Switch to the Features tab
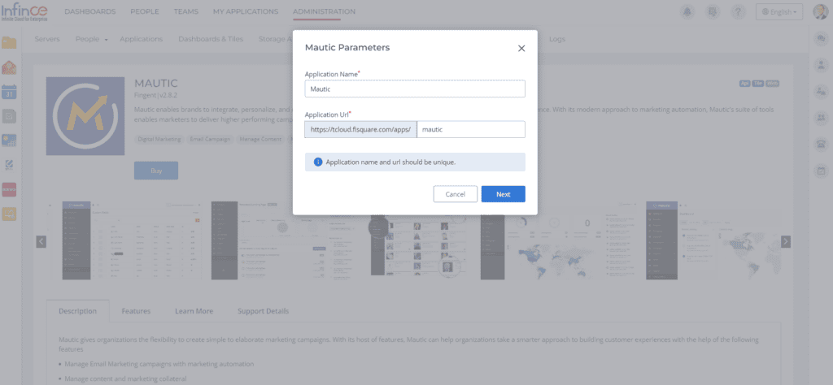Screen dimensions: 833x385 (x=136, y=311)
